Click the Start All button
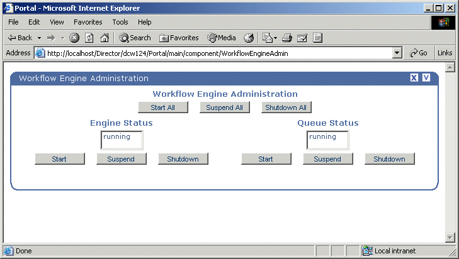 [x=162, y=107]
